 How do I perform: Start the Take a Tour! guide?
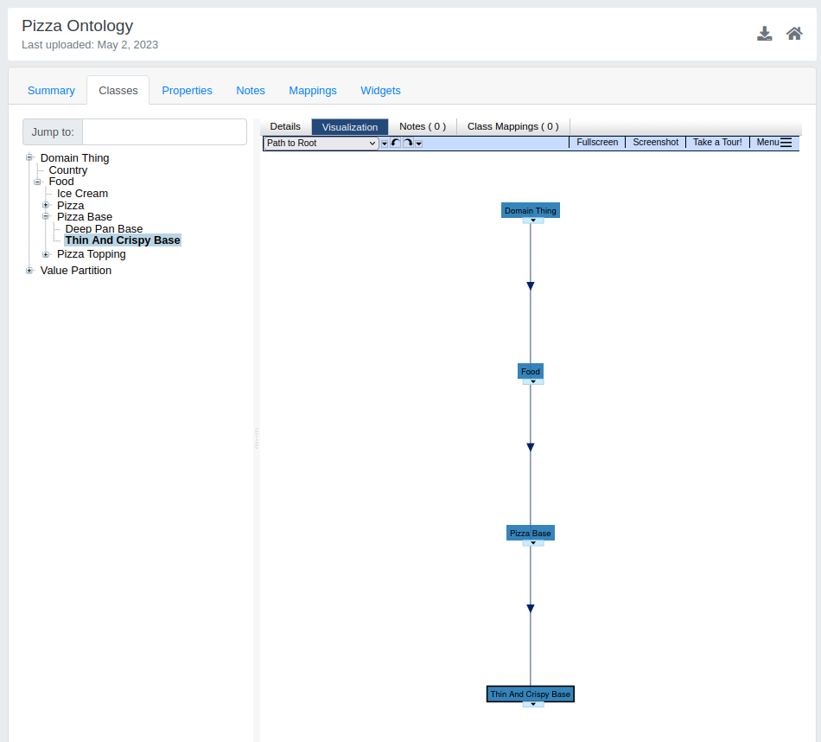(716, 142)
